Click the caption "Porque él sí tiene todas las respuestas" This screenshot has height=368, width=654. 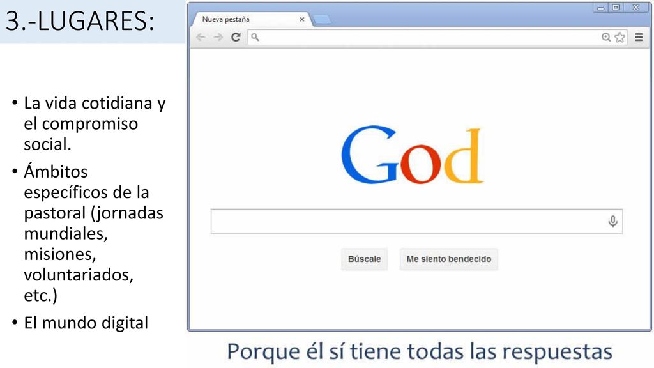point(420,351)
